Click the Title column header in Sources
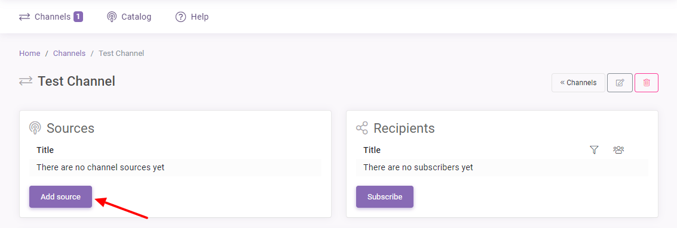This screenshot has width=677, height=228. click(45, 150)
